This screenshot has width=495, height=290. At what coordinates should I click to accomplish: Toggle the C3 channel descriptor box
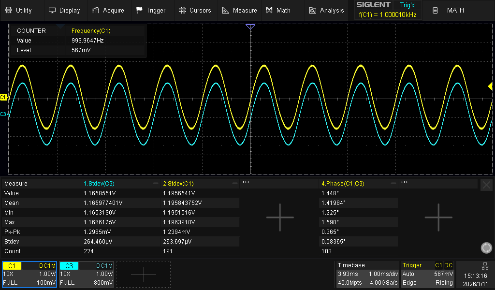click(x=86, y=274)
